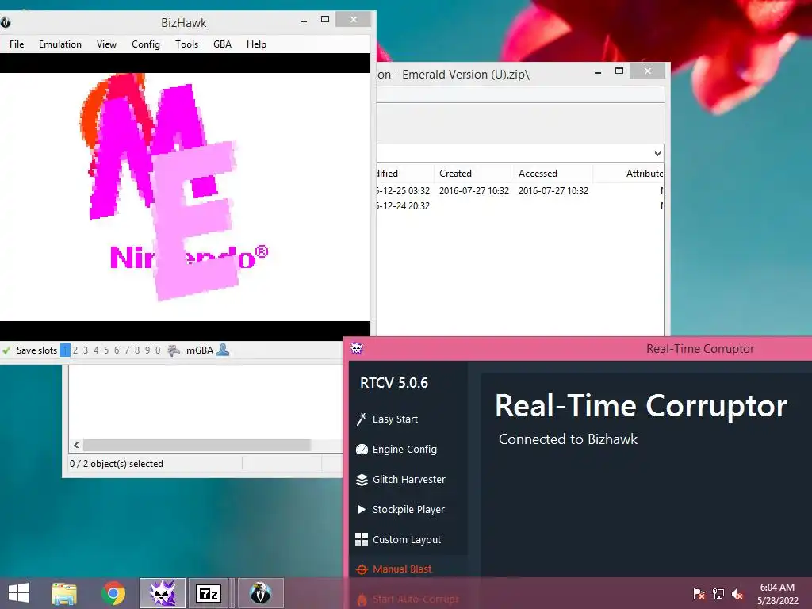The height and width of the screenshot is (609, 812).
Task: Switch to 7-Zip via taskbar icon
Action: click(x=209, y=593)
